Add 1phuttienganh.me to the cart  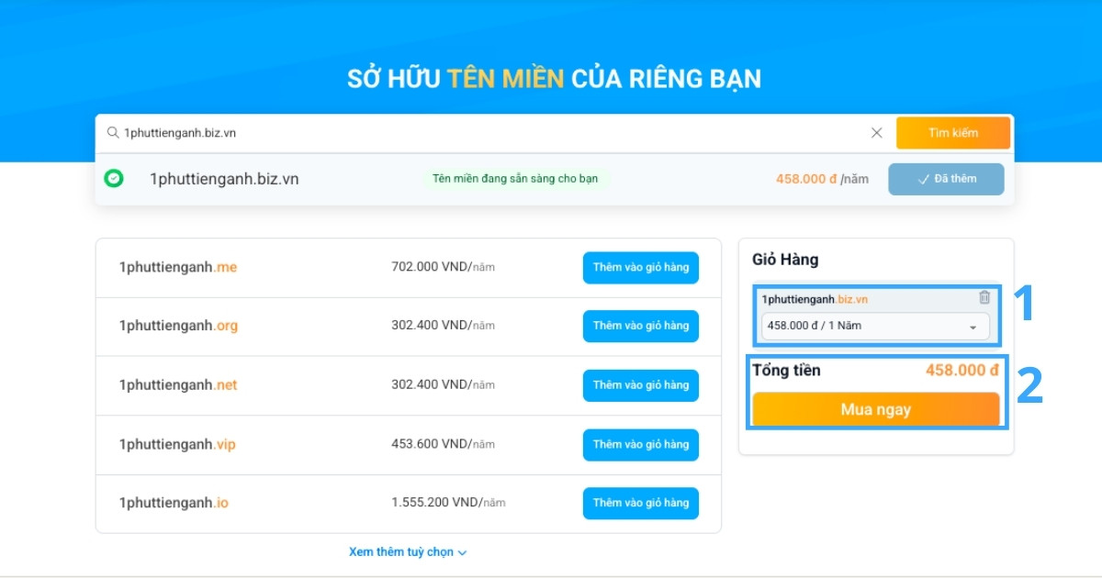point(640,268)
